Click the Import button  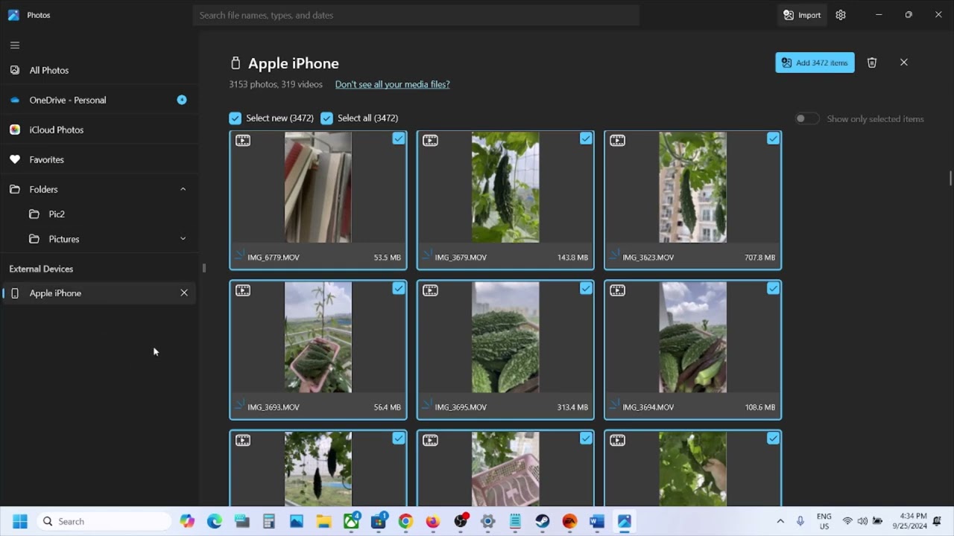tap(802, 15)
